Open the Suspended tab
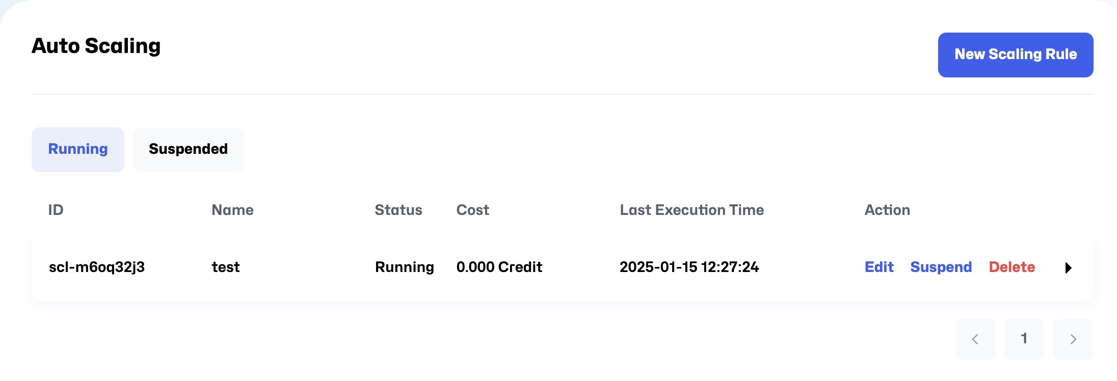This screenshot has height=381, width=1117. [188, 149]
